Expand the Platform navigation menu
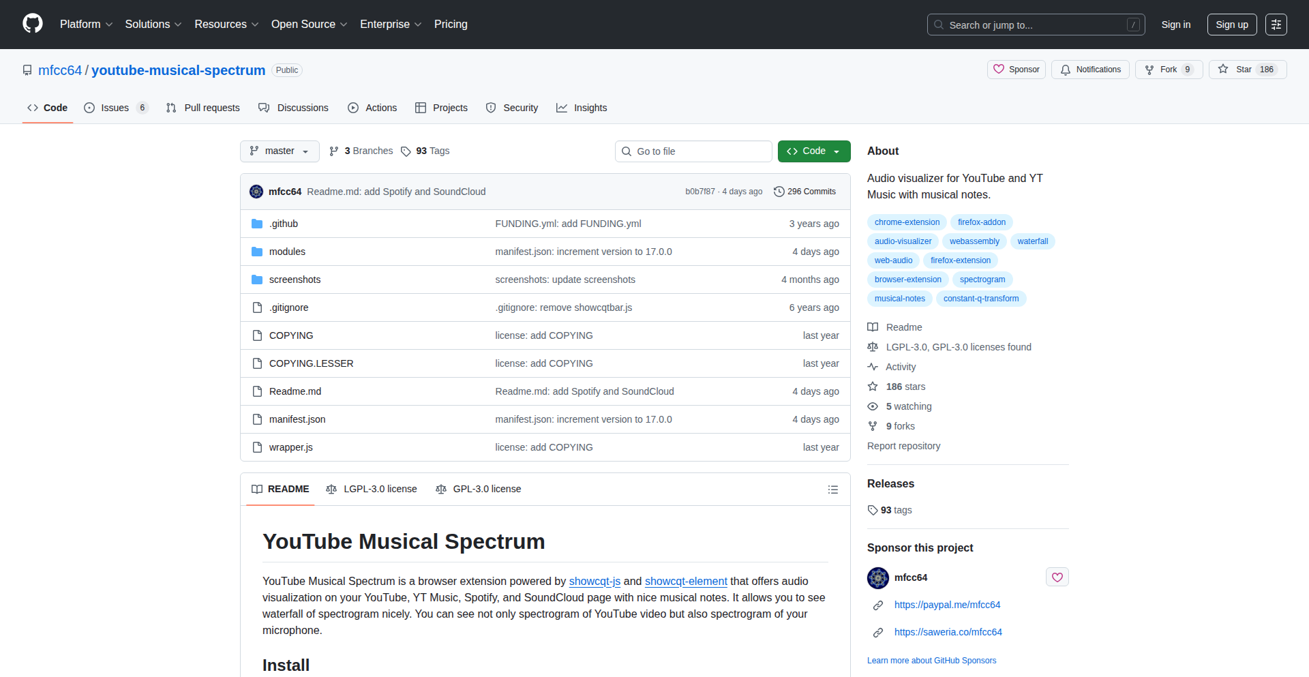The width and height of the screenshot is (1309, 677). click(86, 25)
